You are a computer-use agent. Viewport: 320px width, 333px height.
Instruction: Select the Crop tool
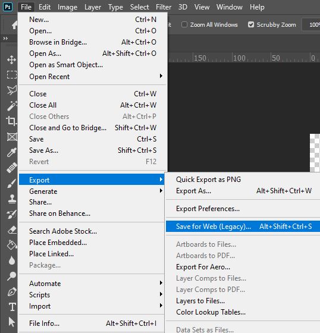[11, 121]
